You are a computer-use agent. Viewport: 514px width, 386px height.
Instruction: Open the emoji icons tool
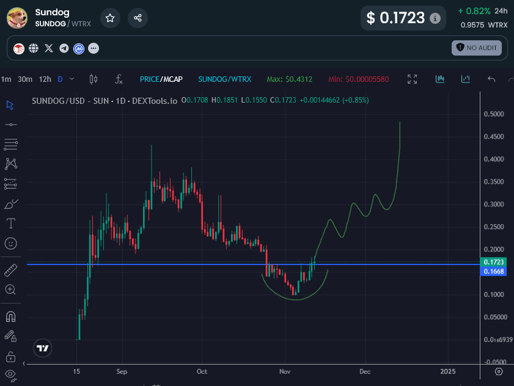[11, 244]
